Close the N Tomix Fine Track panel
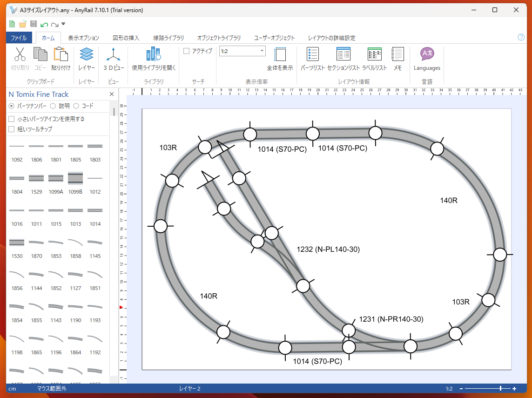 click(x=112, y=94)
